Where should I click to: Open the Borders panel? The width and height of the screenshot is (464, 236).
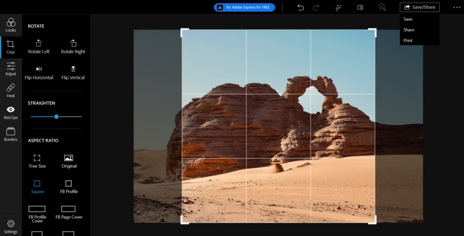pos(10,135)
